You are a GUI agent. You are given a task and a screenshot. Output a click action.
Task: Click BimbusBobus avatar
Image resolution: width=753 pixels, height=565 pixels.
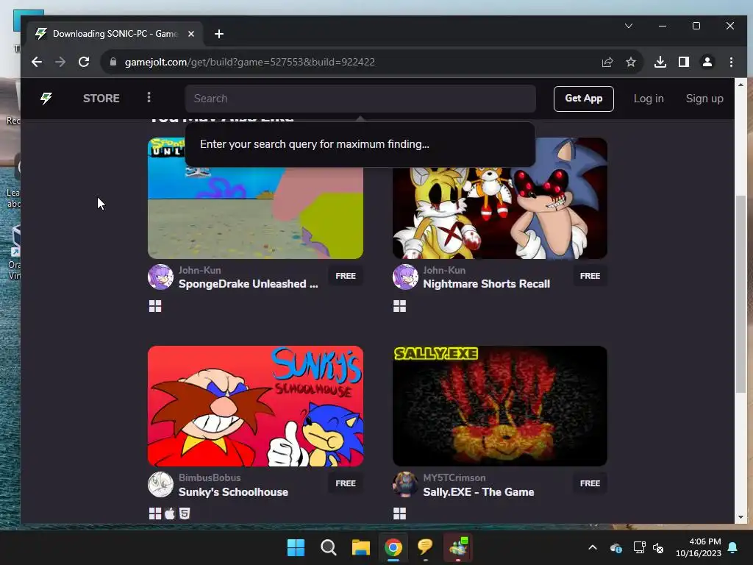[160, 484]
